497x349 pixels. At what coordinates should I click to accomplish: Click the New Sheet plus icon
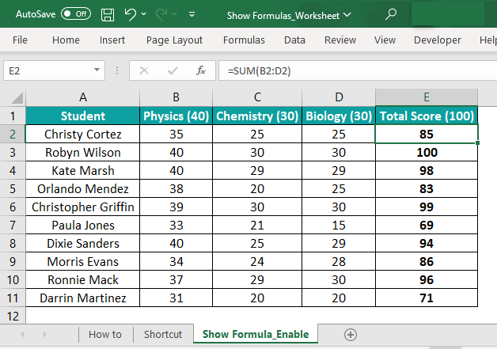(351, 335)
